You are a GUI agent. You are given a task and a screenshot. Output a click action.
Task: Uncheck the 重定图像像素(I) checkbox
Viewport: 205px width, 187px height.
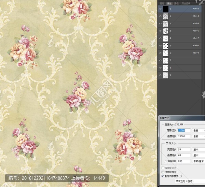pyautogui.click(x=163, y=176)
